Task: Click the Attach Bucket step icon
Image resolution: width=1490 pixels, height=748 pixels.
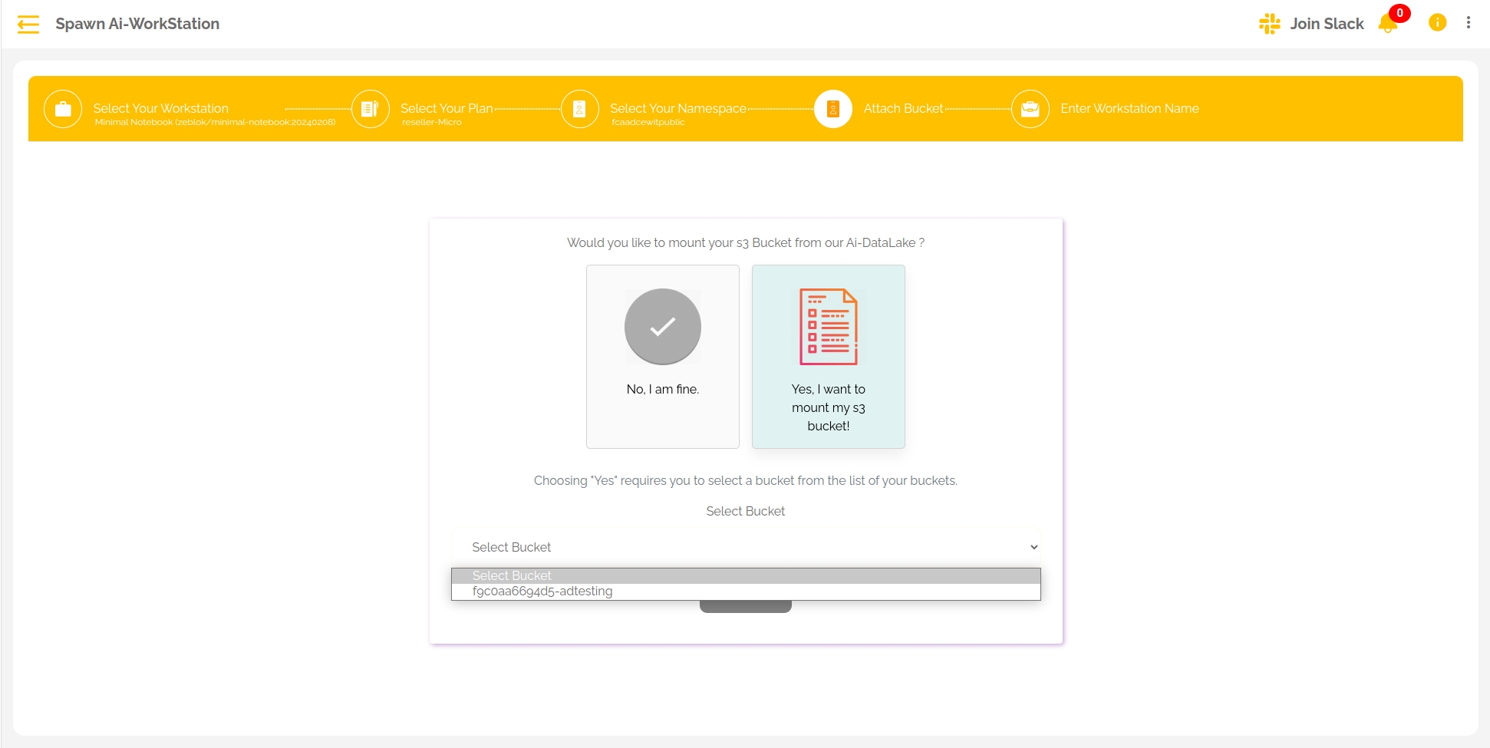Action: tap(832, 109)
